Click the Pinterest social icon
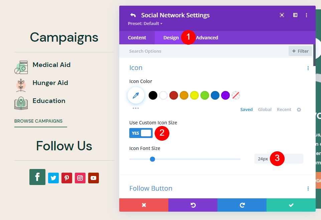This screenshot has width=321, height=220. tap(67, 178)
